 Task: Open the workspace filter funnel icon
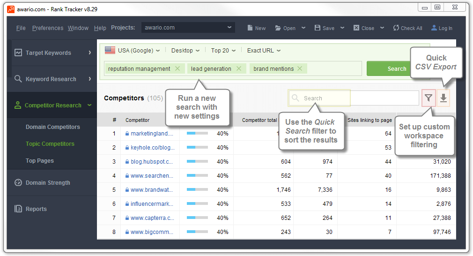tap(429, 98)
